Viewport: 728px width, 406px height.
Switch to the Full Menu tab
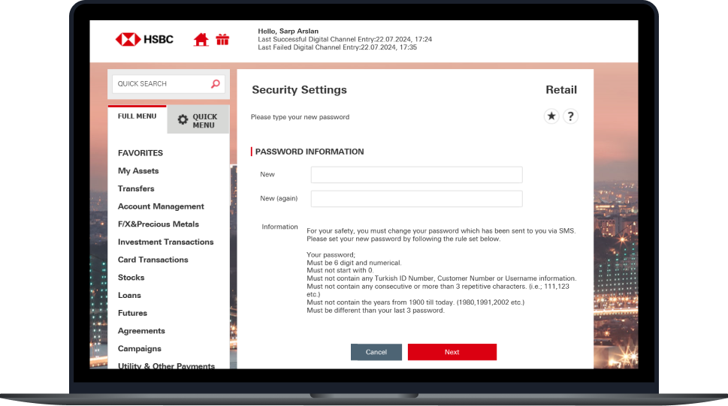pos(137,117)
